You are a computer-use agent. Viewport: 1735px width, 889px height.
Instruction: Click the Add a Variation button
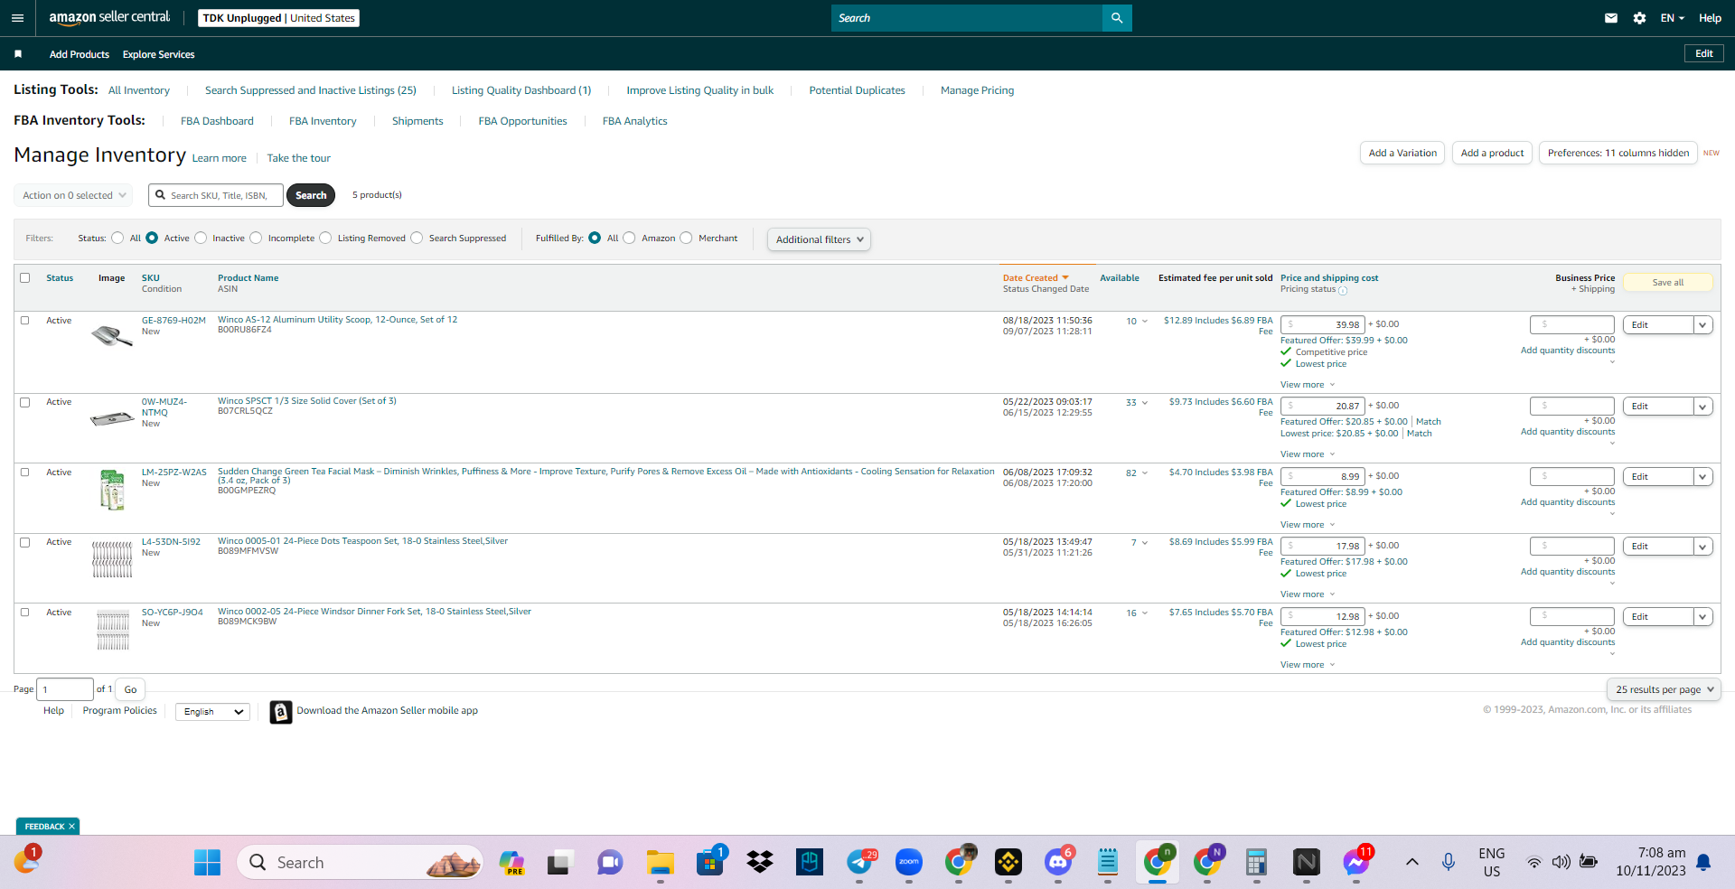point(1402,154)
